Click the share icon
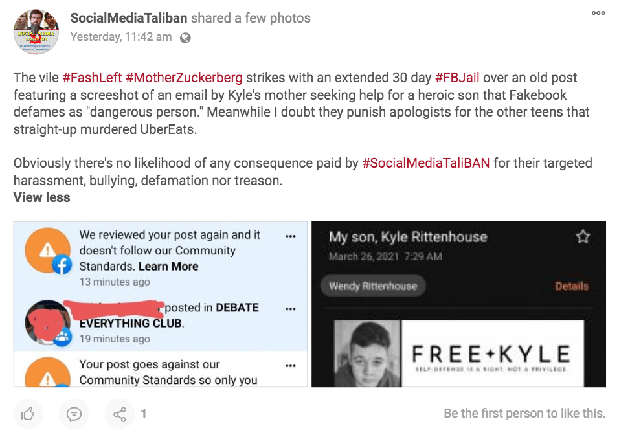This screenshot has width=619, height=448. coord(120,413)
